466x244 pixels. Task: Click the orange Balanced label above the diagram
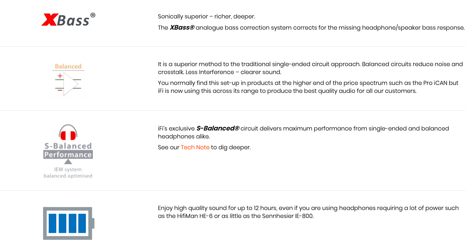coord(68,67)
